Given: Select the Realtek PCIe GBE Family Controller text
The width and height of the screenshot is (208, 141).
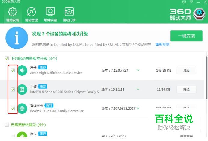Looking at the screenshot, I should click(57, 111).
